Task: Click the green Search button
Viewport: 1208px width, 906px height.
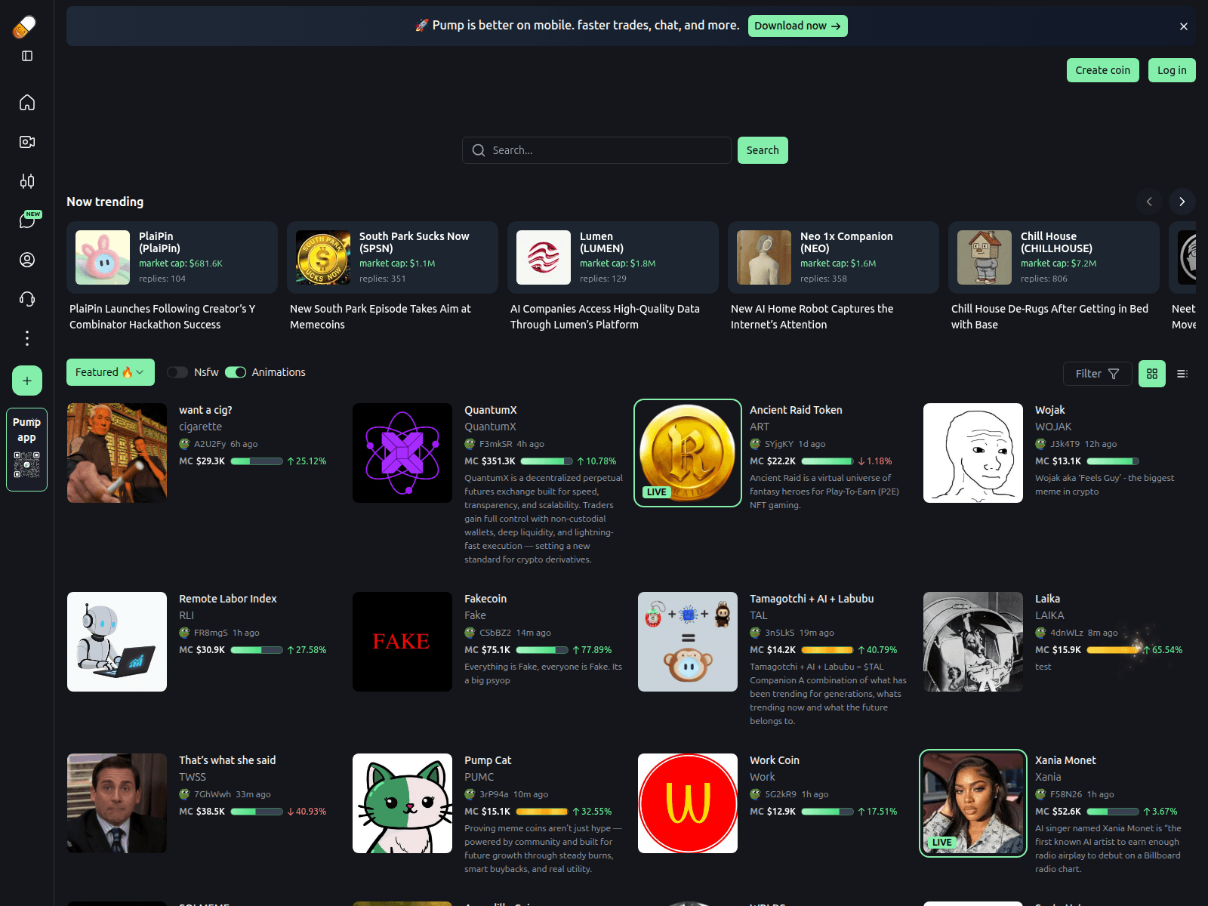Action: click(x=763, y=150)
